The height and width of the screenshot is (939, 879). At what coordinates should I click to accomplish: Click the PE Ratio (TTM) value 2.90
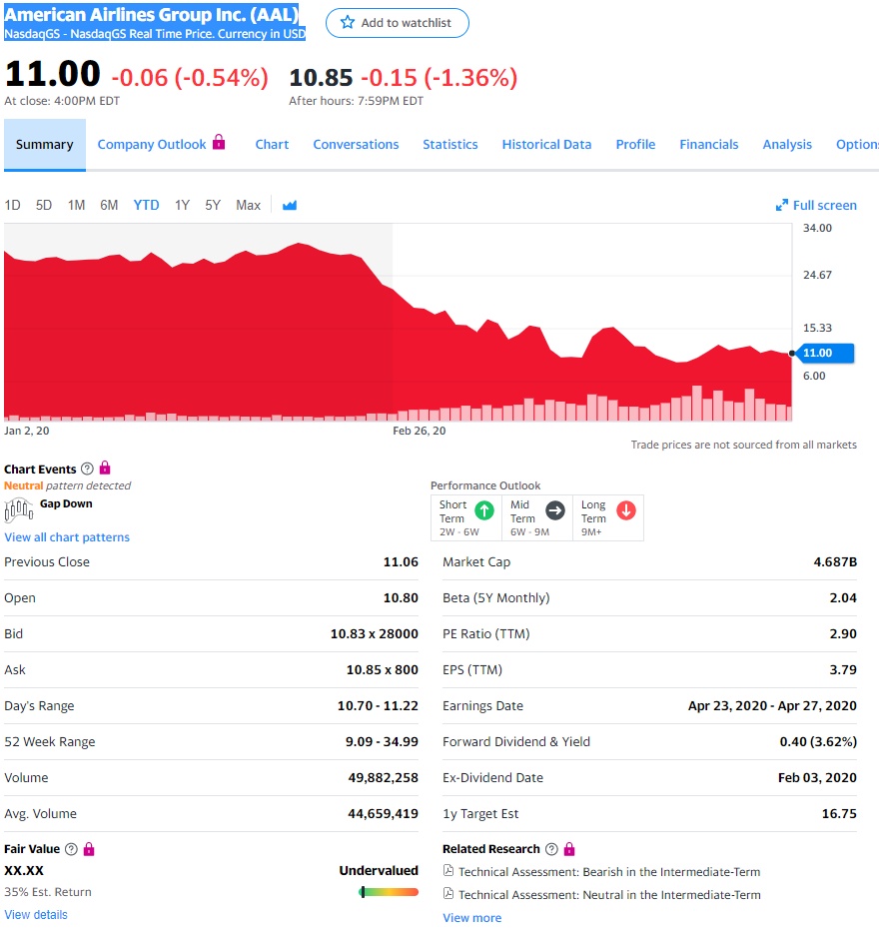[x=843, y=633]
